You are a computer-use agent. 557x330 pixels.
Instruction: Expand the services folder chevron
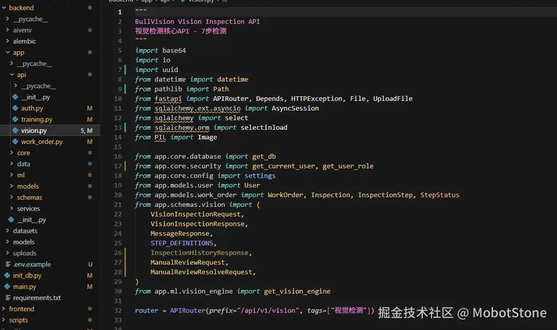pyautogui.click(x=12, y=208)
